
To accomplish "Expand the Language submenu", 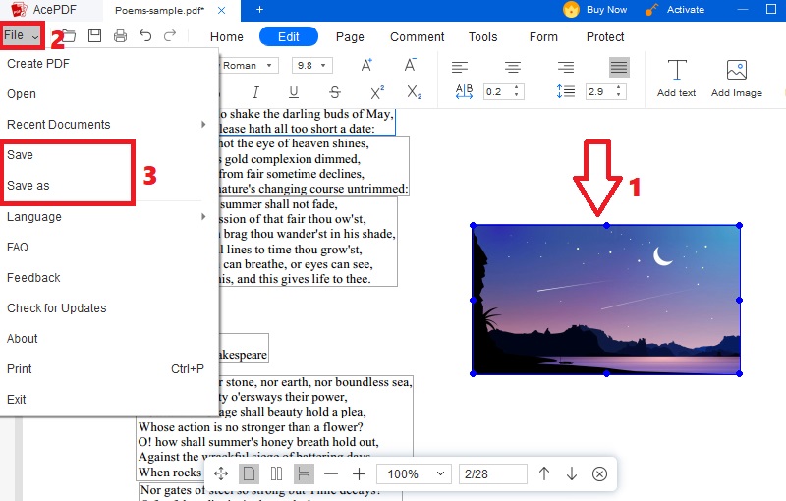I will (110, 217).
